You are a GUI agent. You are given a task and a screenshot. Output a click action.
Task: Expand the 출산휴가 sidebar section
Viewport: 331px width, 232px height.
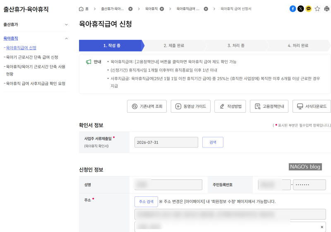[66, 24]
